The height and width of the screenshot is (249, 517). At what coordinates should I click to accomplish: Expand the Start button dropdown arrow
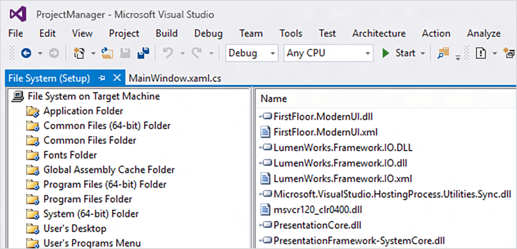click(x=423, y=53)
